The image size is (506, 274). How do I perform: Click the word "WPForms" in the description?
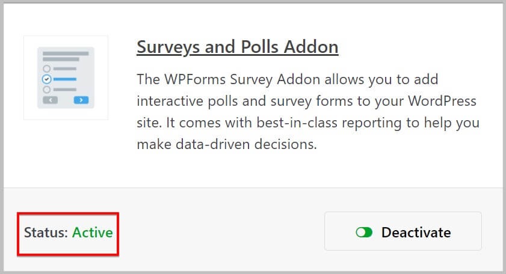pos(194,79)
